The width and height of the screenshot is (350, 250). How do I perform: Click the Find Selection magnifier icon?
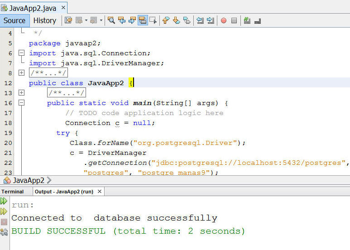pyautogui.click(x=111, y=20)
